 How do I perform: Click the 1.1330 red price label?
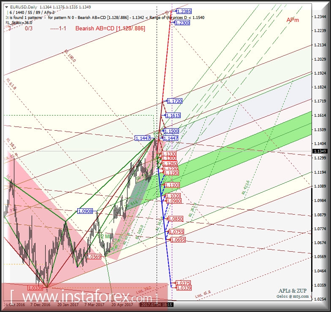coord(169,154)
